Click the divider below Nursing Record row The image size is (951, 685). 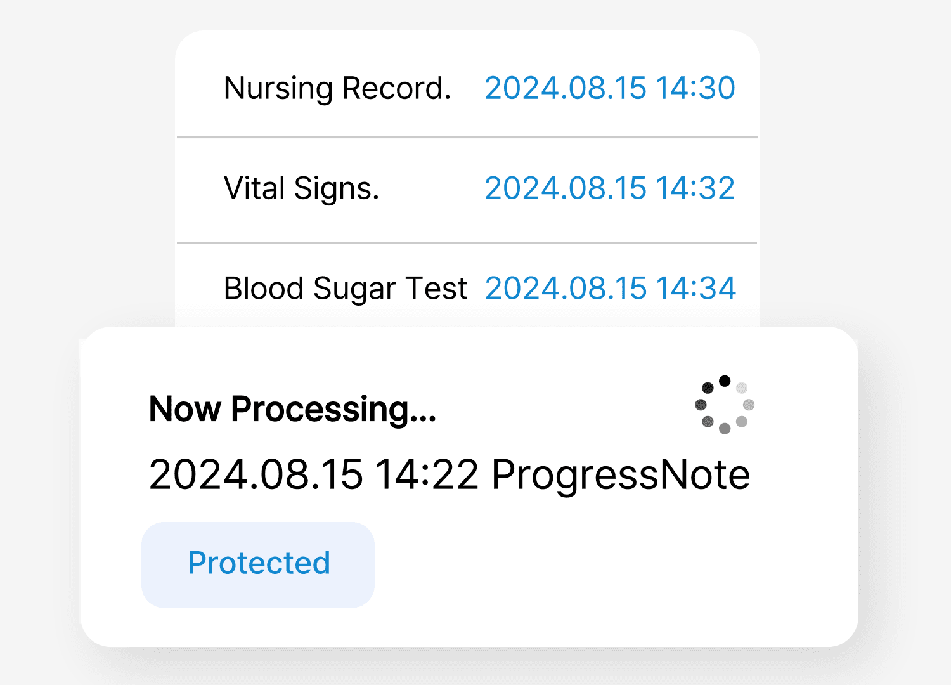coord(467,137)
